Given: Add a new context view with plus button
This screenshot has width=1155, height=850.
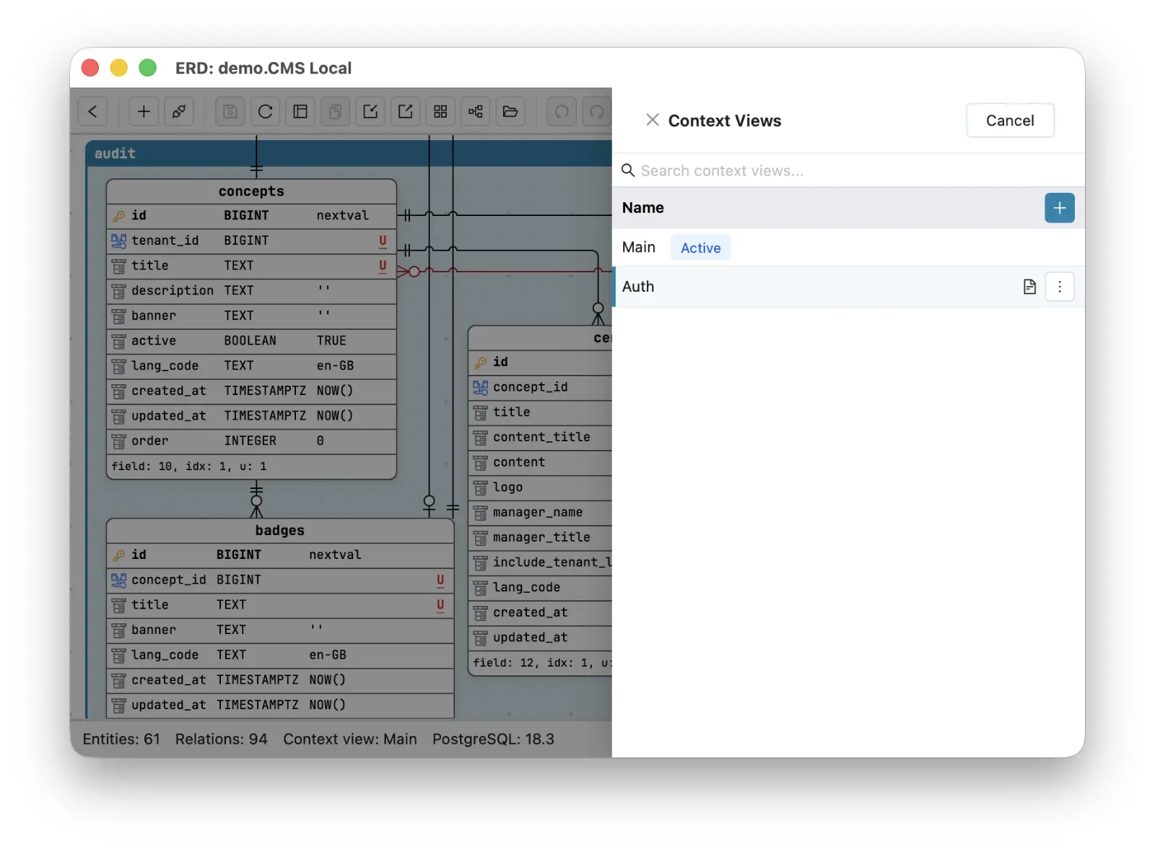Looking at the screenshot, I should click(x=1059, y=208).
